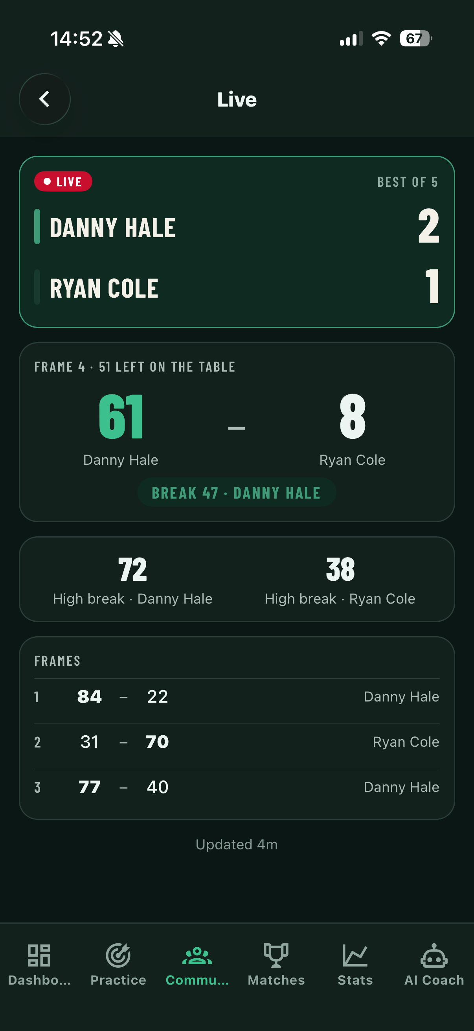Tap the back chevron button
The image size is (474, 1031).
click(x=45, y=99)
